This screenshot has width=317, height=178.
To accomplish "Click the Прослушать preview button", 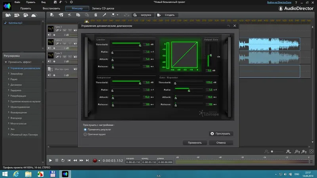I will click(x=221, y=134).
